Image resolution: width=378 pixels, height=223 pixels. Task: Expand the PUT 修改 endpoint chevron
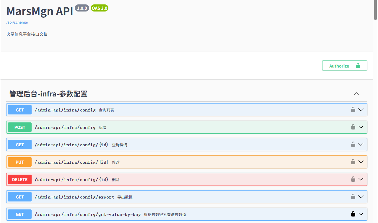tap(361, 162)
